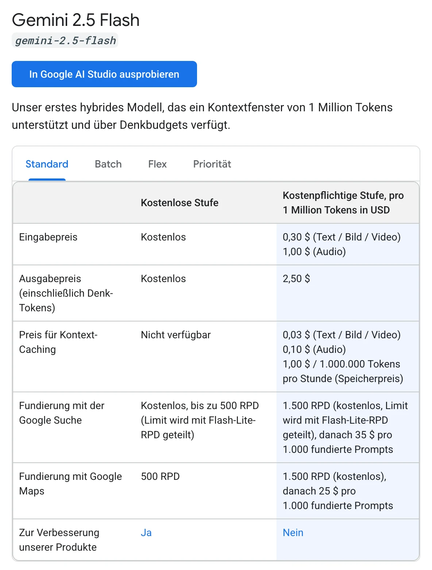The width and height of the screenshot is (432, 570).
Task: Click the model description paragraph
Action: [x=202, y=116]
